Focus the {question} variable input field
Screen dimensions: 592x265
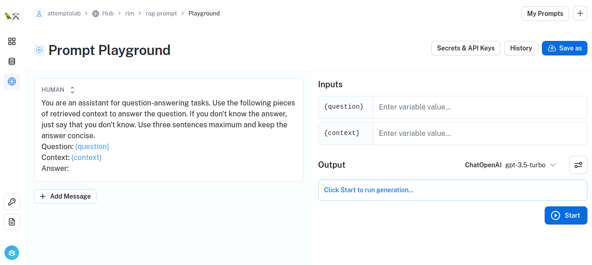pos(480,107)
